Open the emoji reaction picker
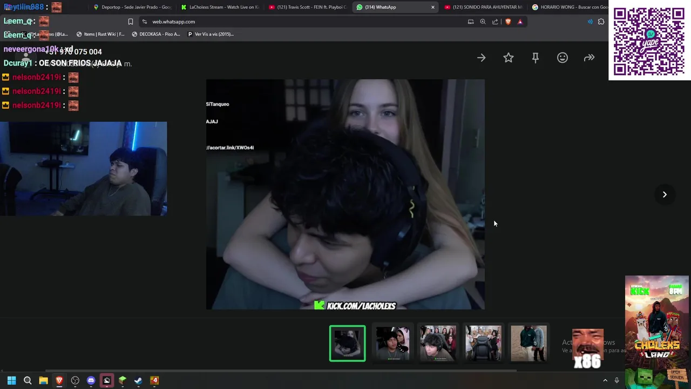This screenshot has width=691, height=389. tap(563, 58)
